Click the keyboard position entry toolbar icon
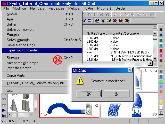The width and height of the screenshot is (165, 124). pyautogui.click(x=152, y=14)
